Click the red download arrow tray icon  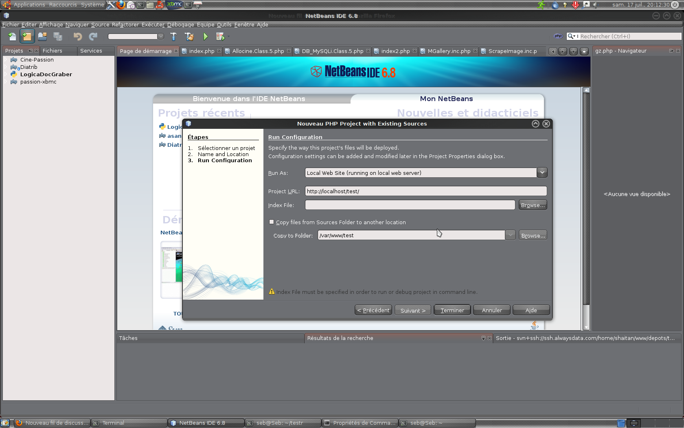(x=575, y=5)
